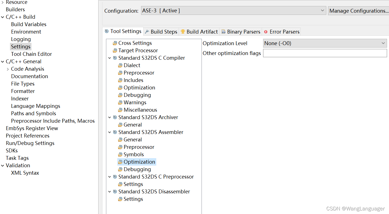Click the Target Processor folder icon
The image size is (389, 214).
coord(115,51)
